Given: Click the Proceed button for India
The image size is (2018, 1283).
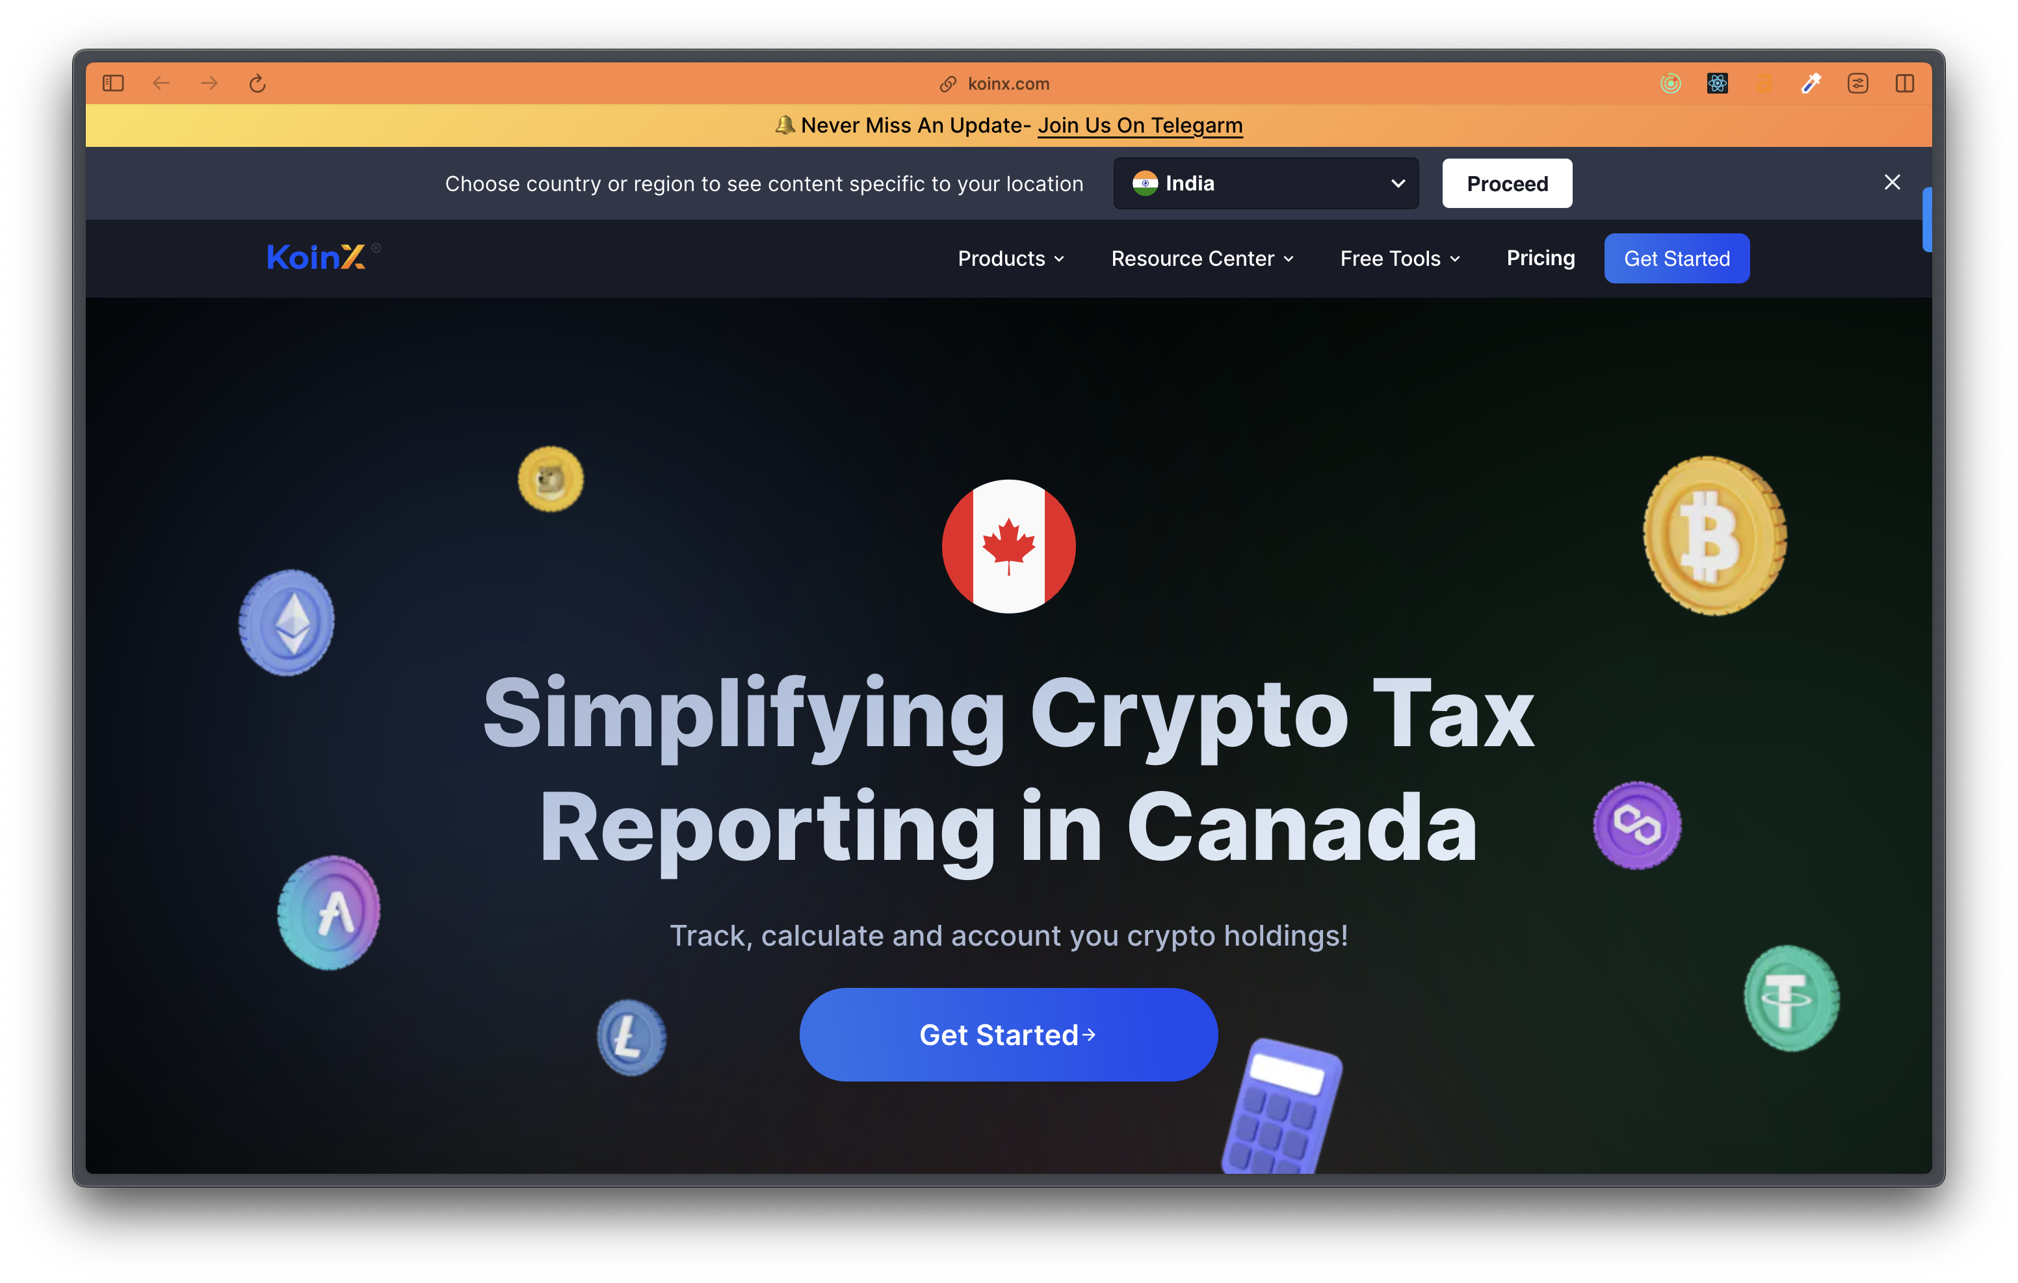Looking at the screenshot, I should pos(1508,182).
